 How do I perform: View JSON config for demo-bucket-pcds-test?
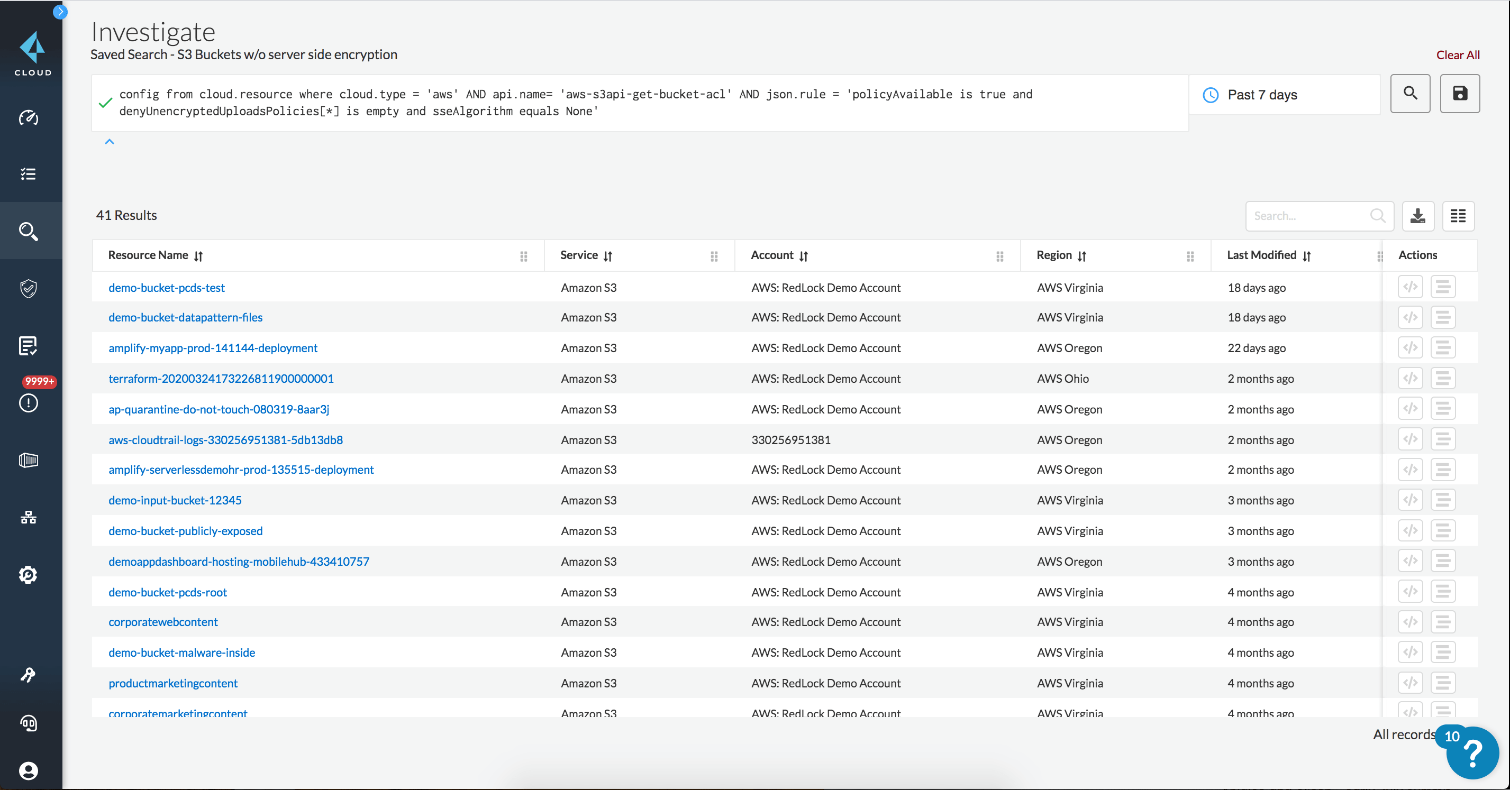pos(1410,287)
